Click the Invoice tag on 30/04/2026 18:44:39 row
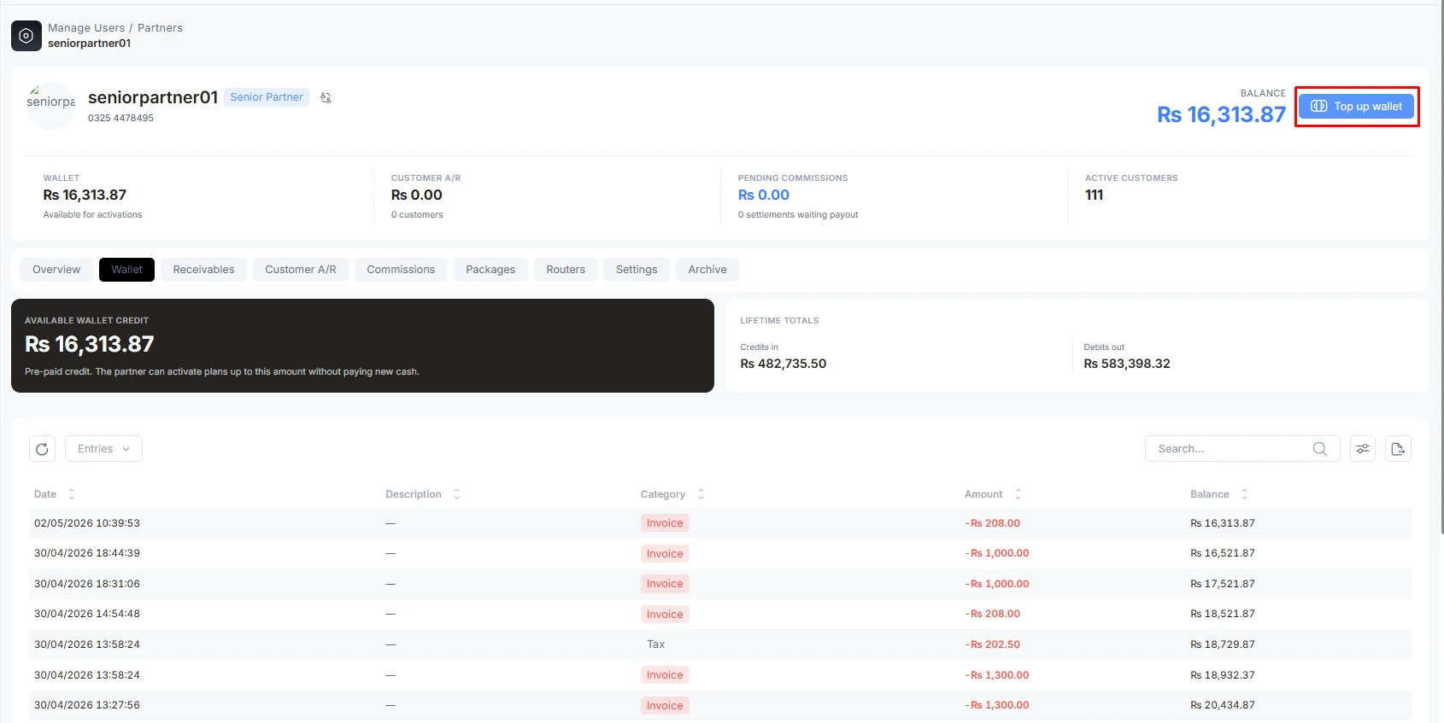The image size is (1444, 723). pos(665,554)
